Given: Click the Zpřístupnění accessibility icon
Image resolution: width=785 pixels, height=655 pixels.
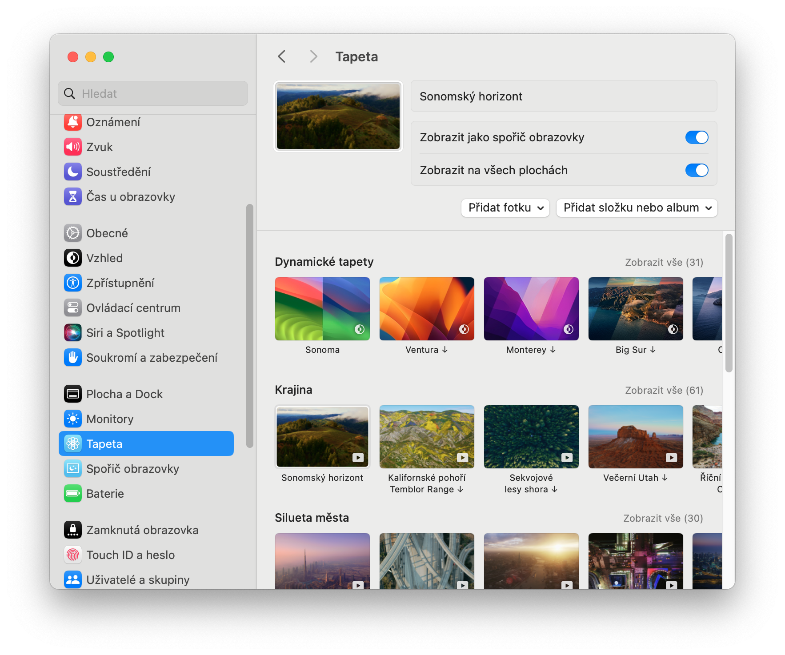Looking at the screenshot, I should coord(72,283).
